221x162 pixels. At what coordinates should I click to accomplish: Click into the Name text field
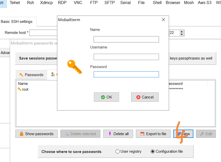point(126,39)
